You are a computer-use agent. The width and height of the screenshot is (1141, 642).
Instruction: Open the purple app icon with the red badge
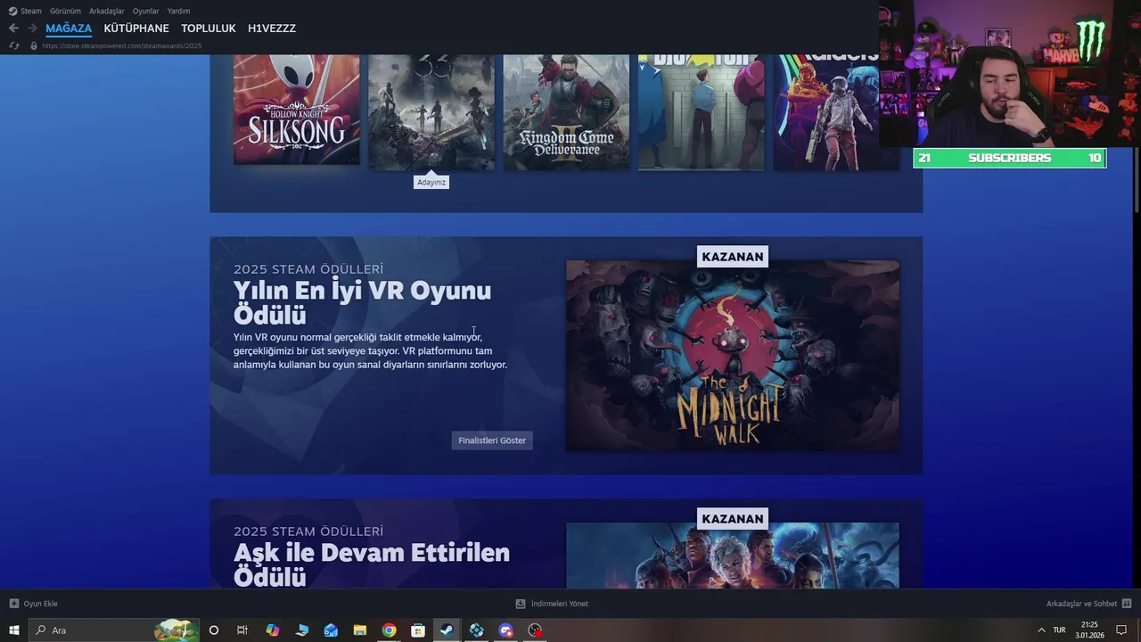pyautogui.click(x=505, y=630)
